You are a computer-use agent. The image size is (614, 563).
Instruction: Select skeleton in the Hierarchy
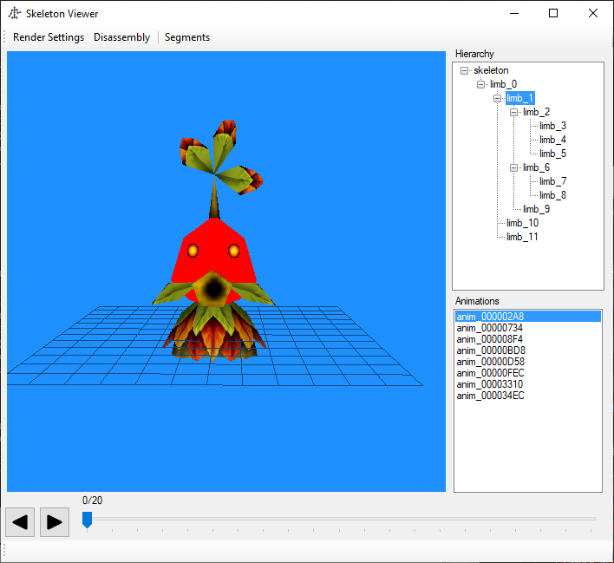point(491,70)
